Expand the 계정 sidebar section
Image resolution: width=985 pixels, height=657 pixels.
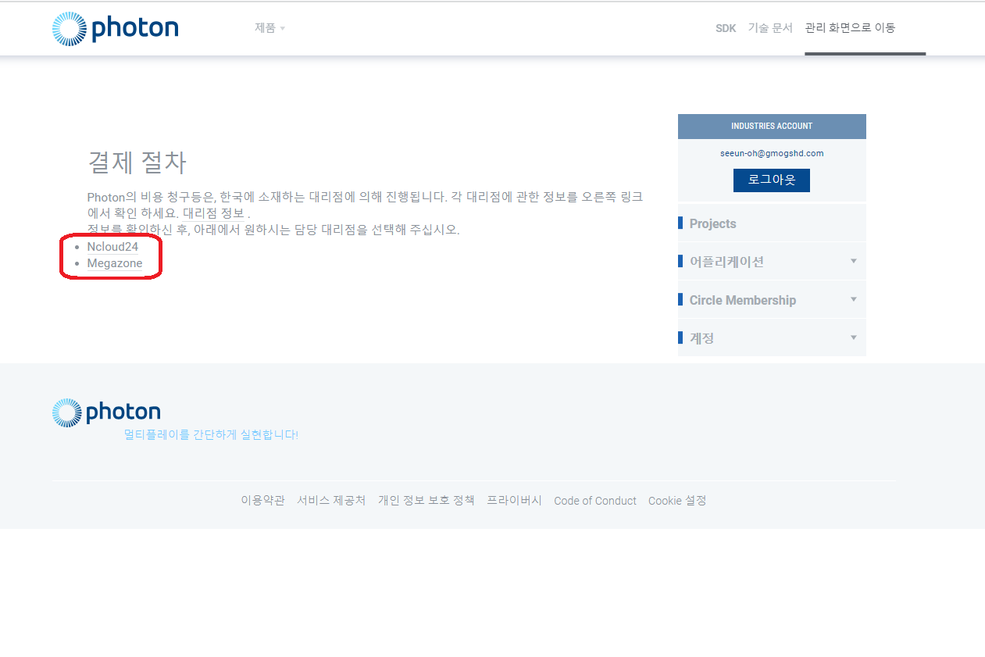pyautogui.click(x=772, y=338)
